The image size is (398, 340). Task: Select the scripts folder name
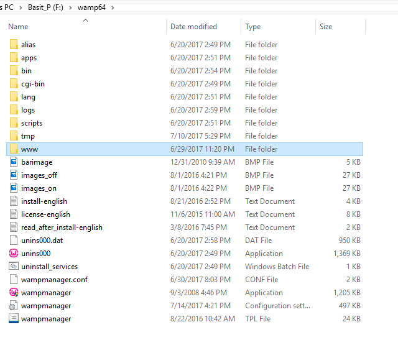(32, 123)
